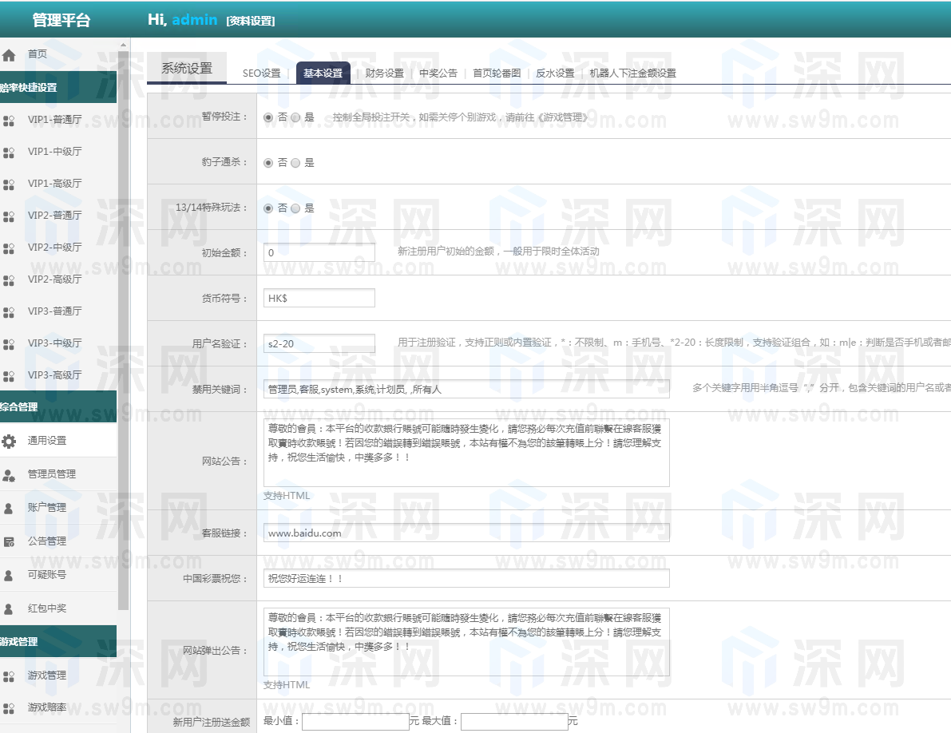Click the icon beside 红包中奖
951x733 pixels.
pos(9,608)
